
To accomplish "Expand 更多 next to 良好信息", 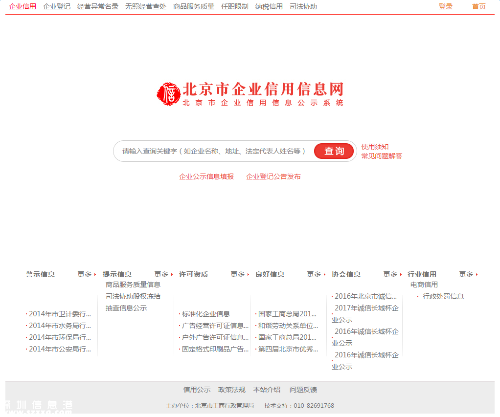I will coord(316,274).
